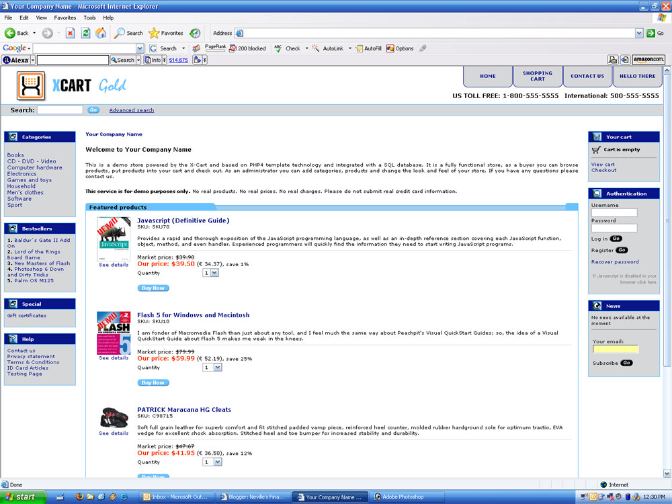672x504 pixels.
Task: Open the Tools menu
Action: click(89, 17)
